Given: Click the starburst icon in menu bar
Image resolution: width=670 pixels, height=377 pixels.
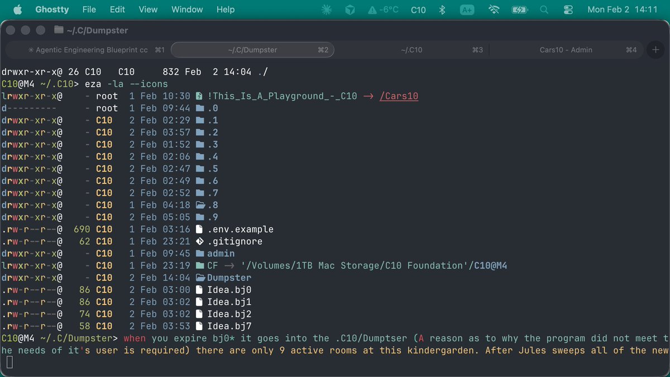Looking at the screenshot, I should pos(327,9).
